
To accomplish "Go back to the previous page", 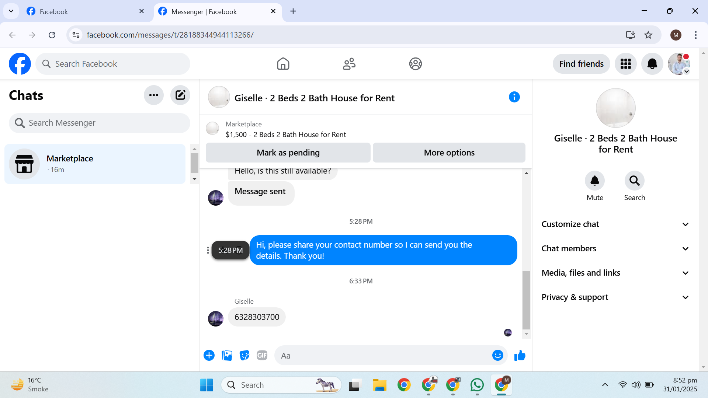I will [12, 35].
